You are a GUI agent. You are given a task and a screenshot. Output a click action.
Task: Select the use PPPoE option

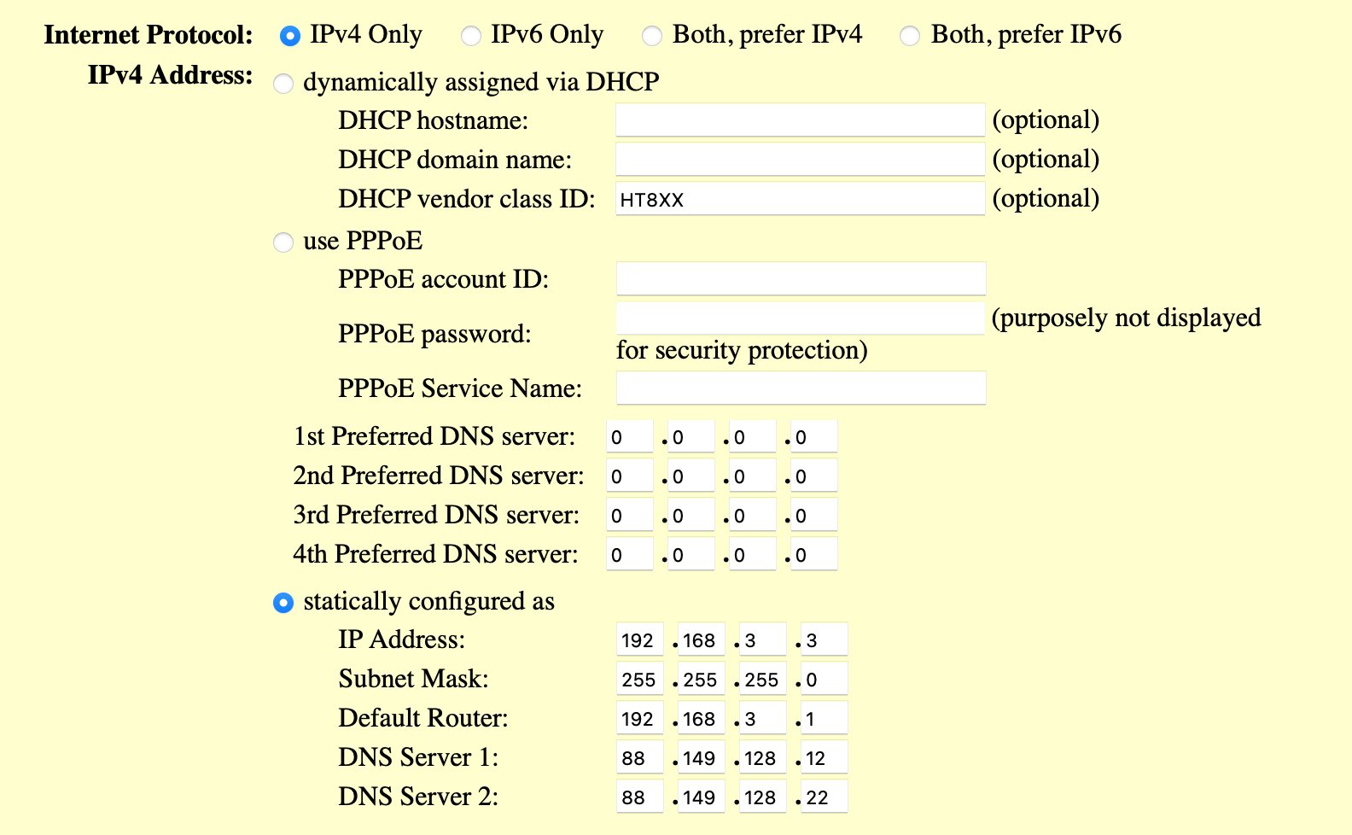coord(283,242)
